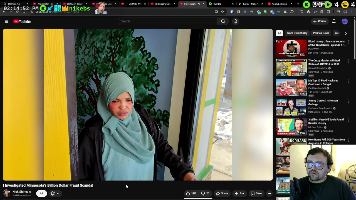The width and height of the screenshot is (356, 200).
Task: Open options for Costco Food Hacks video
Action: 349,81
